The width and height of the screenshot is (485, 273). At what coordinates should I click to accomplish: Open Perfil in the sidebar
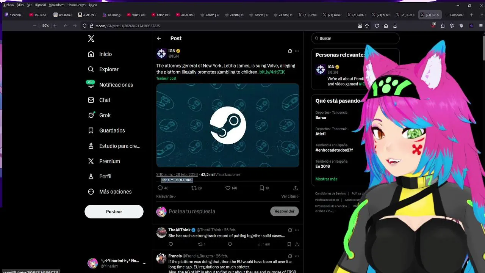[x=100, y=176]
